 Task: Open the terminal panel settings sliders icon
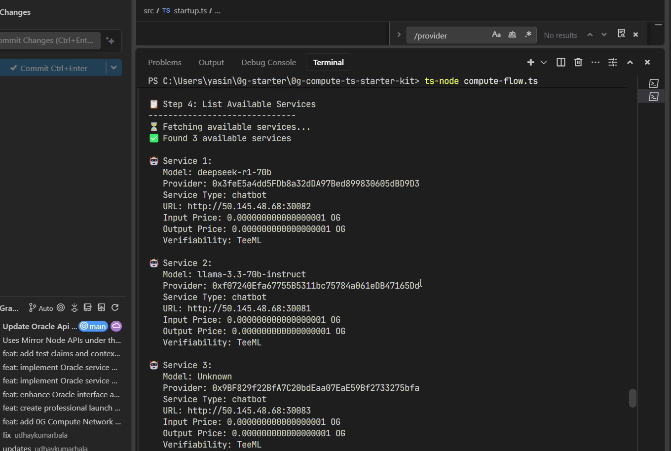coord(613,62)
